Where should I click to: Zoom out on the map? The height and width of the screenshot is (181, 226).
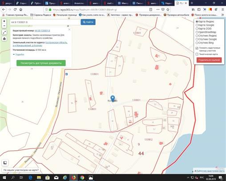coord(4,26)
